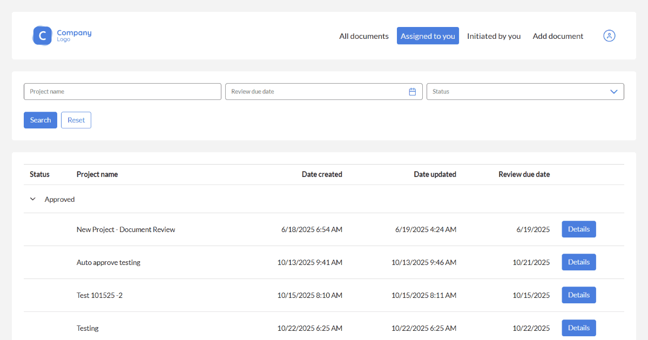Click the Review due date column header
This screenshot has height=340, width=648.
point(524,174)
